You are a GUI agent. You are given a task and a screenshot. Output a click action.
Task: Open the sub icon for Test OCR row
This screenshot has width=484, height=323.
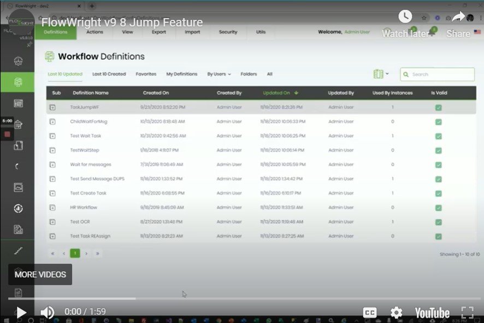coord(52,222)
